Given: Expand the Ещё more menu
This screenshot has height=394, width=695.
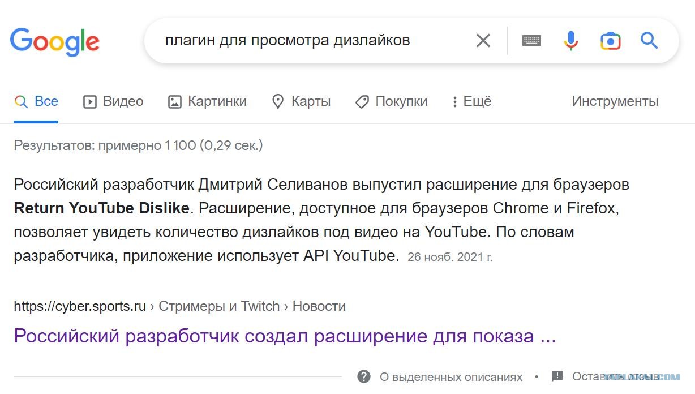Looking at the screenshot, I should click(471, 101).
